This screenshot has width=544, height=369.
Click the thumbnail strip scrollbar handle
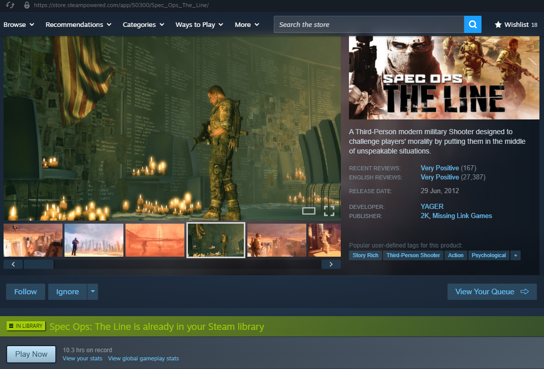39,264
